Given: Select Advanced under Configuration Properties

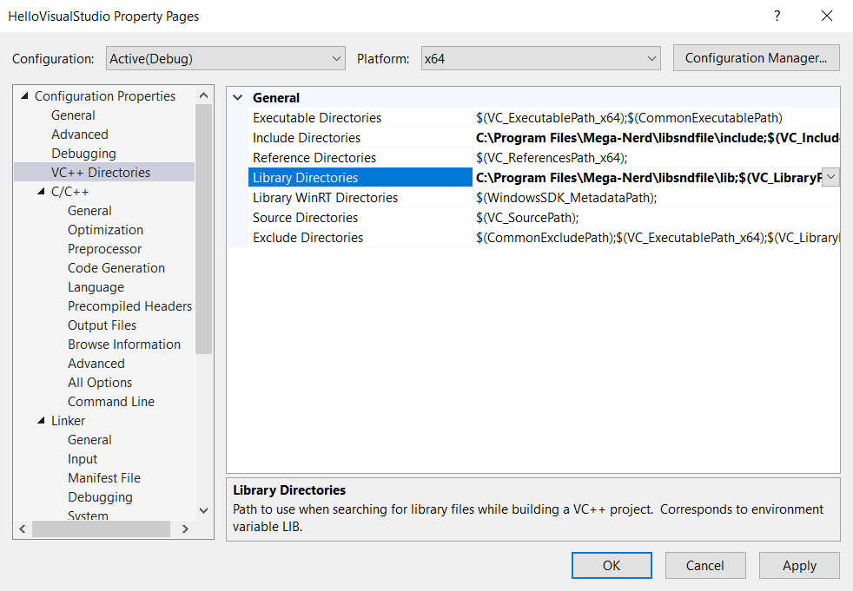Looking at the screenshot, I should pyautogui.click(x=79, y=135).
